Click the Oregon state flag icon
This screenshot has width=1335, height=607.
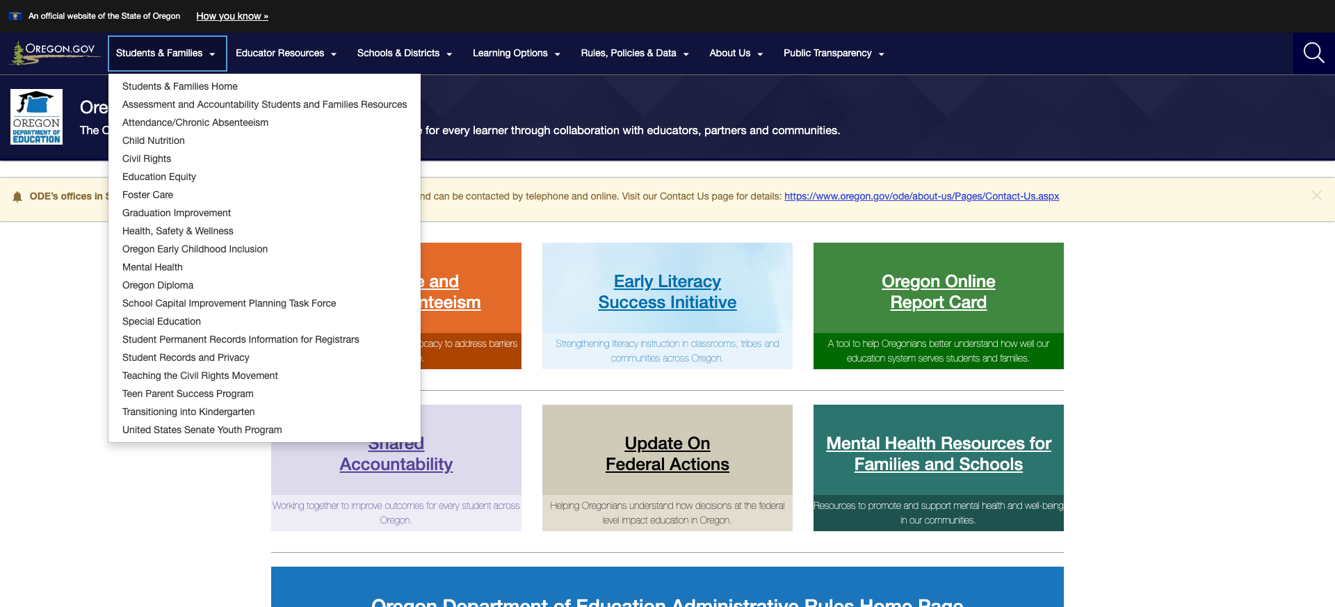click(x=15, y=16)
